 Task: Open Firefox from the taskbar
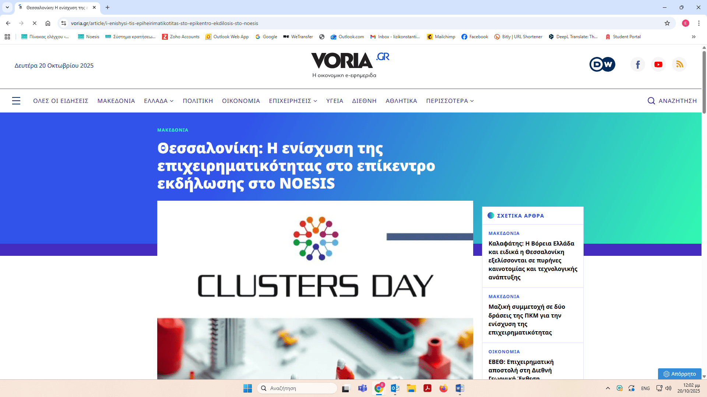(443, 388)
